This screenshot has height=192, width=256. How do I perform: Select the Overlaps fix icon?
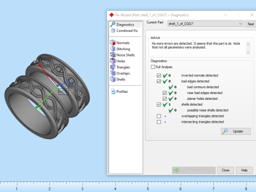pyautogui.click(x=113, y=73)
